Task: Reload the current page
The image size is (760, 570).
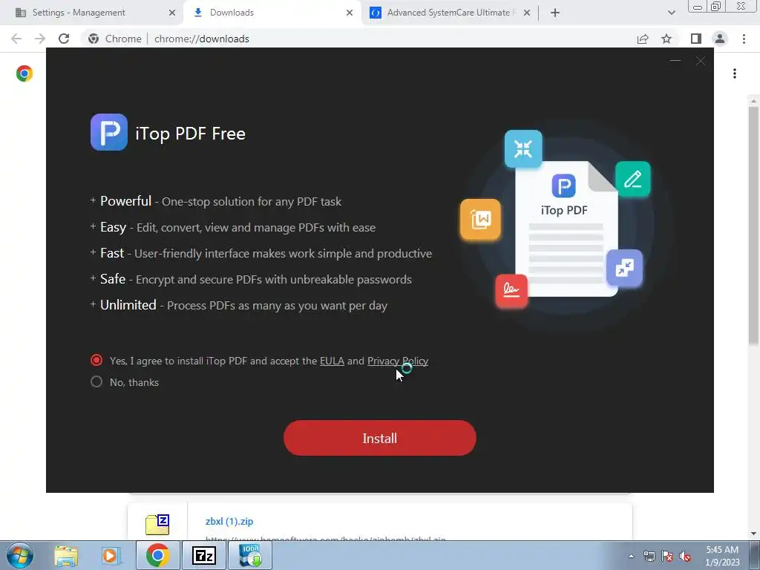Action: [x=64, y=39]
